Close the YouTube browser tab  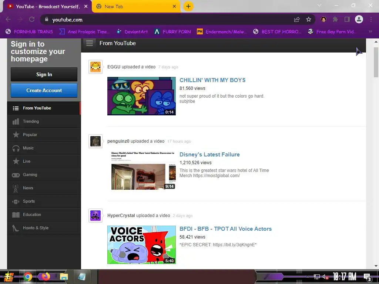[86, 7]
